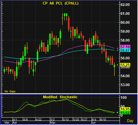Click the 4/9 date marker
Viewport: 138px width, 125px height.
(25, 119)
